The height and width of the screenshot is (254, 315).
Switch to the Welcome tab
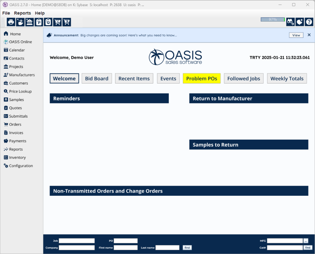[64, 78]
